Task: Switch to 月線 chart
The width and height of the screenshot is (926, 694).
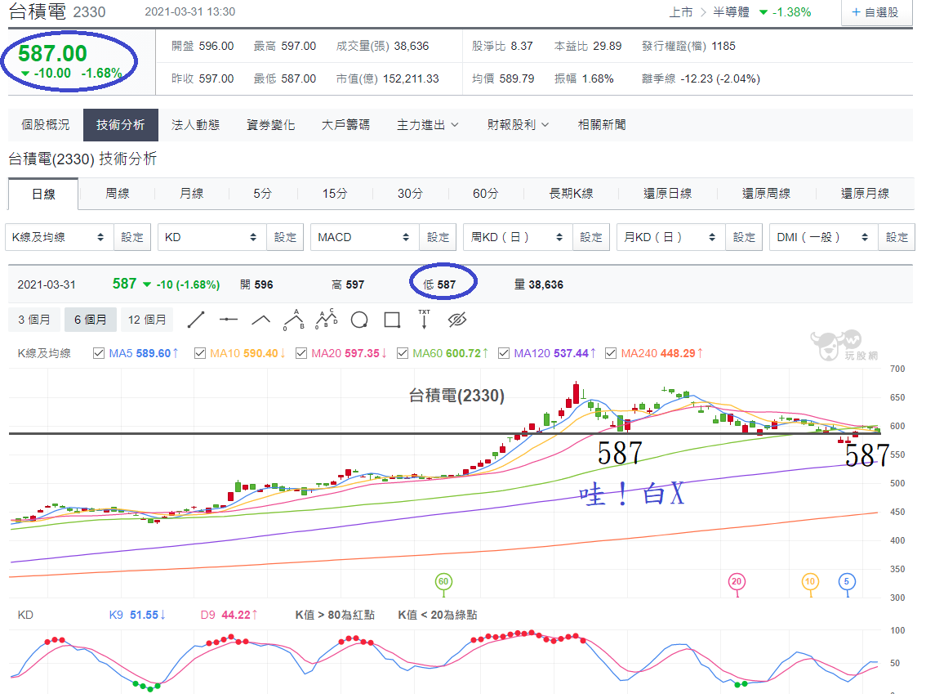Action: 191,193
